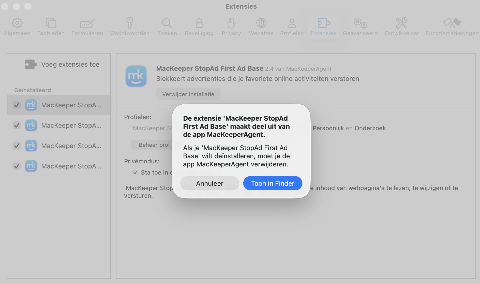Screen dimensions: 480x284
Task: Select the Geavanceerd gears icon
Action: tap(360, 23)
